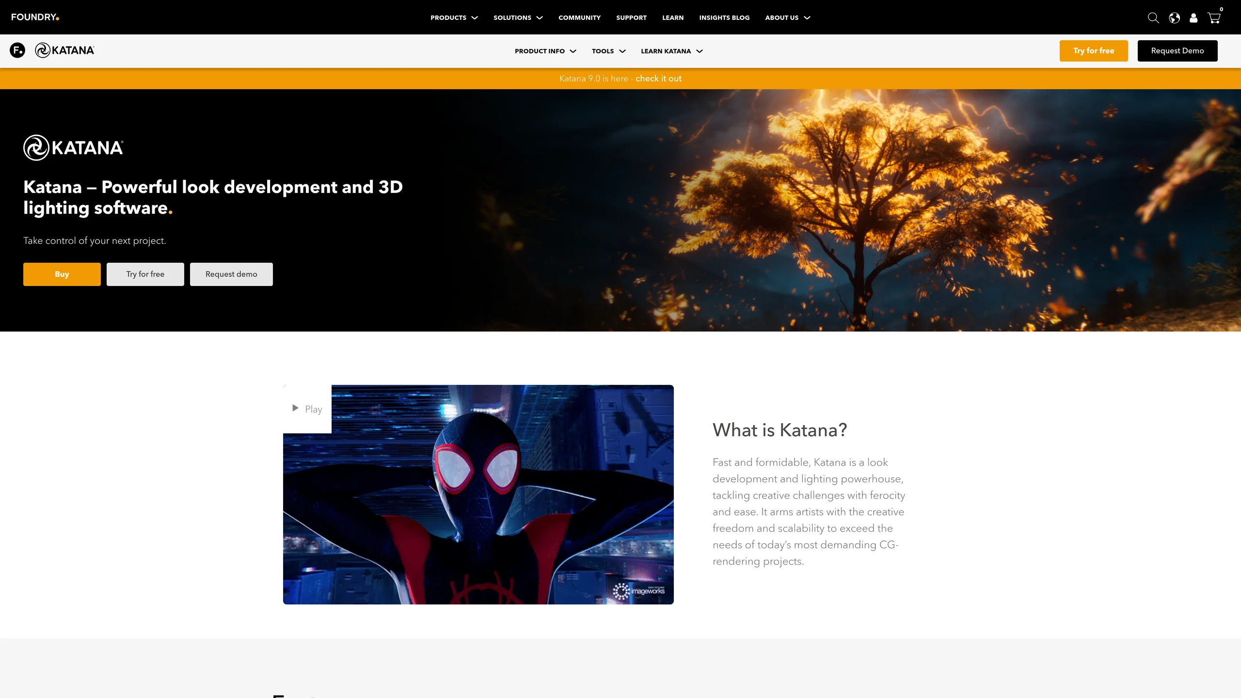Screen dimensions: 1241x698
Task: Open the Katana logo in sub-navigation
Action: [64, 50]
